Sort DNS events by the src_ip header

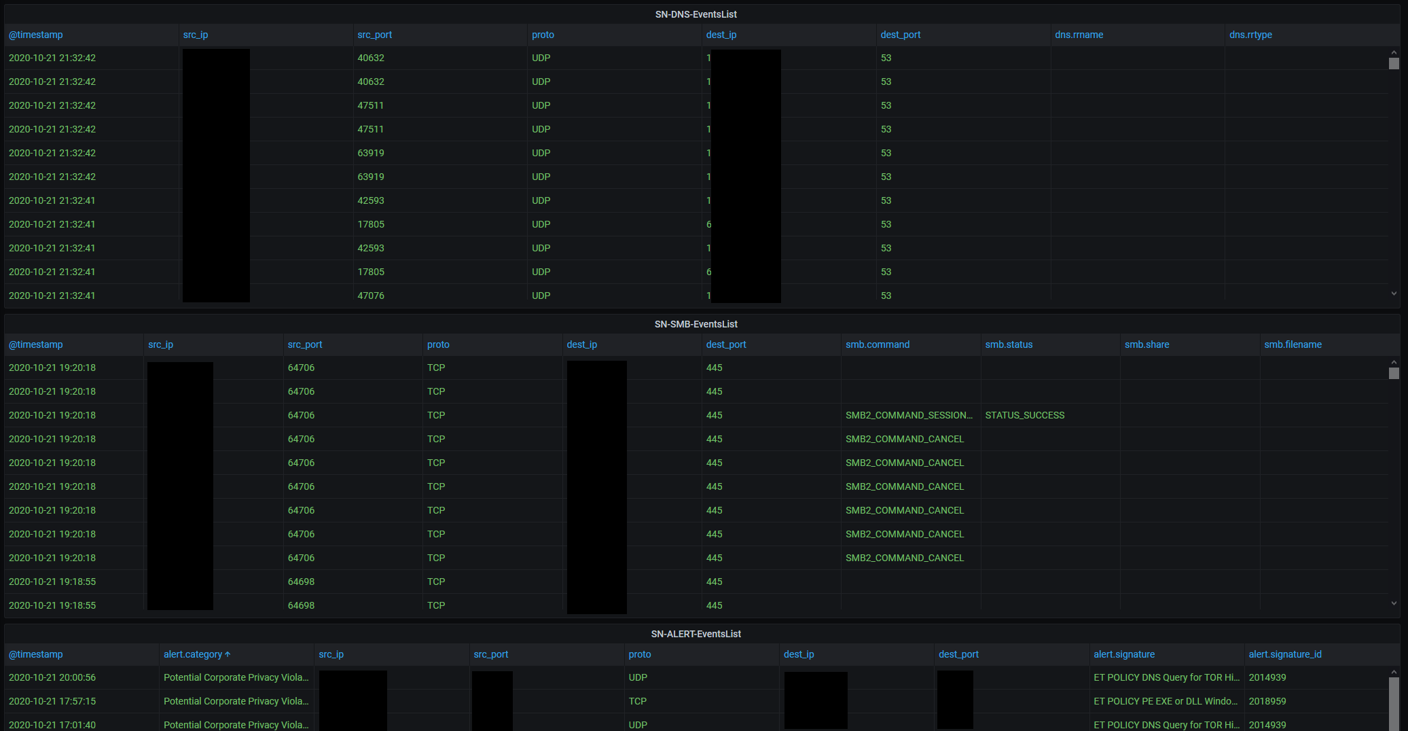(196, 35)
